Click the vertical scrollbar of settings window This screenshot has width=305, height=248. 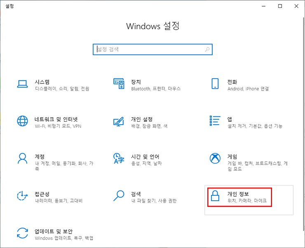tap(303, 124)
